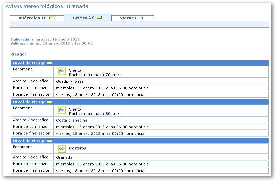This screenshot has height=181, width=276.
Task: Click the Granada geographic area cell
Action: tap(64, 157)
